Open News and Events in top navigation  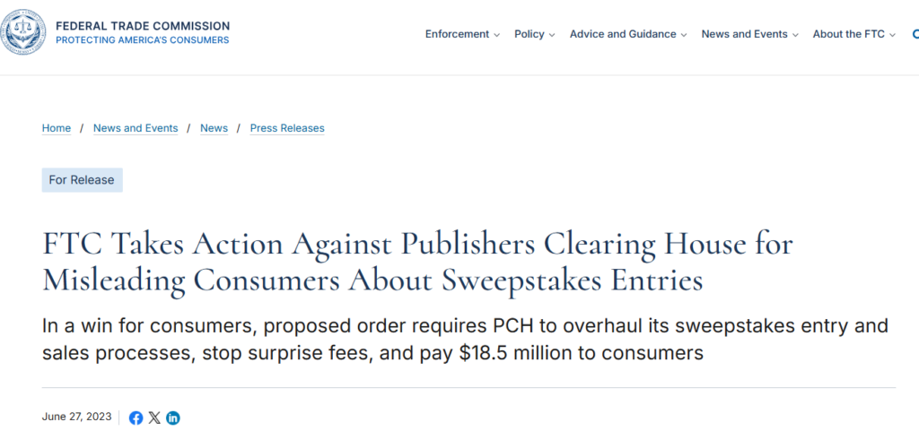[749, 34]
